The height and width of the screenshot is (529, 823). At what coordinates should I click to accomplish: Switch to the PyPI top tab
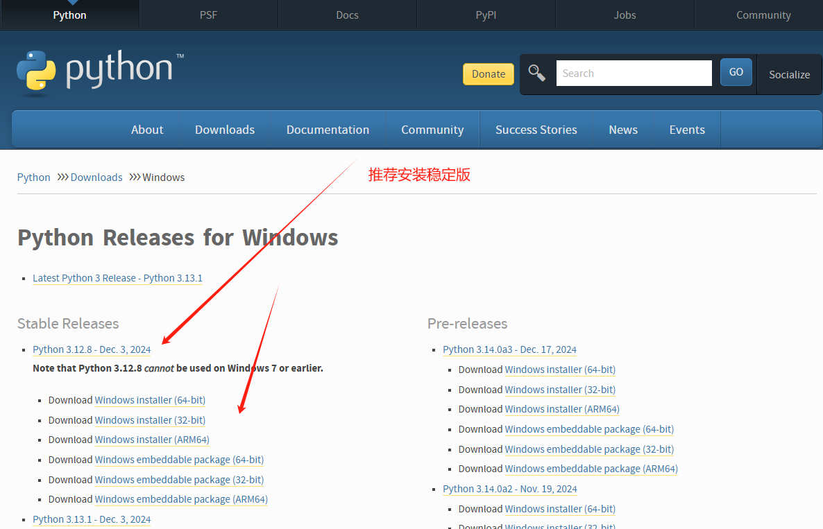[x=486, y=15]
